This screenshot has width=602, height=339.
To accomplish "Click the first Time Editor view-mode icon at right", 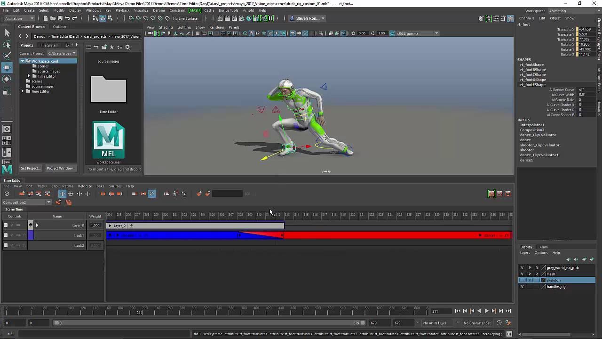I will click(x=491, y=194).
